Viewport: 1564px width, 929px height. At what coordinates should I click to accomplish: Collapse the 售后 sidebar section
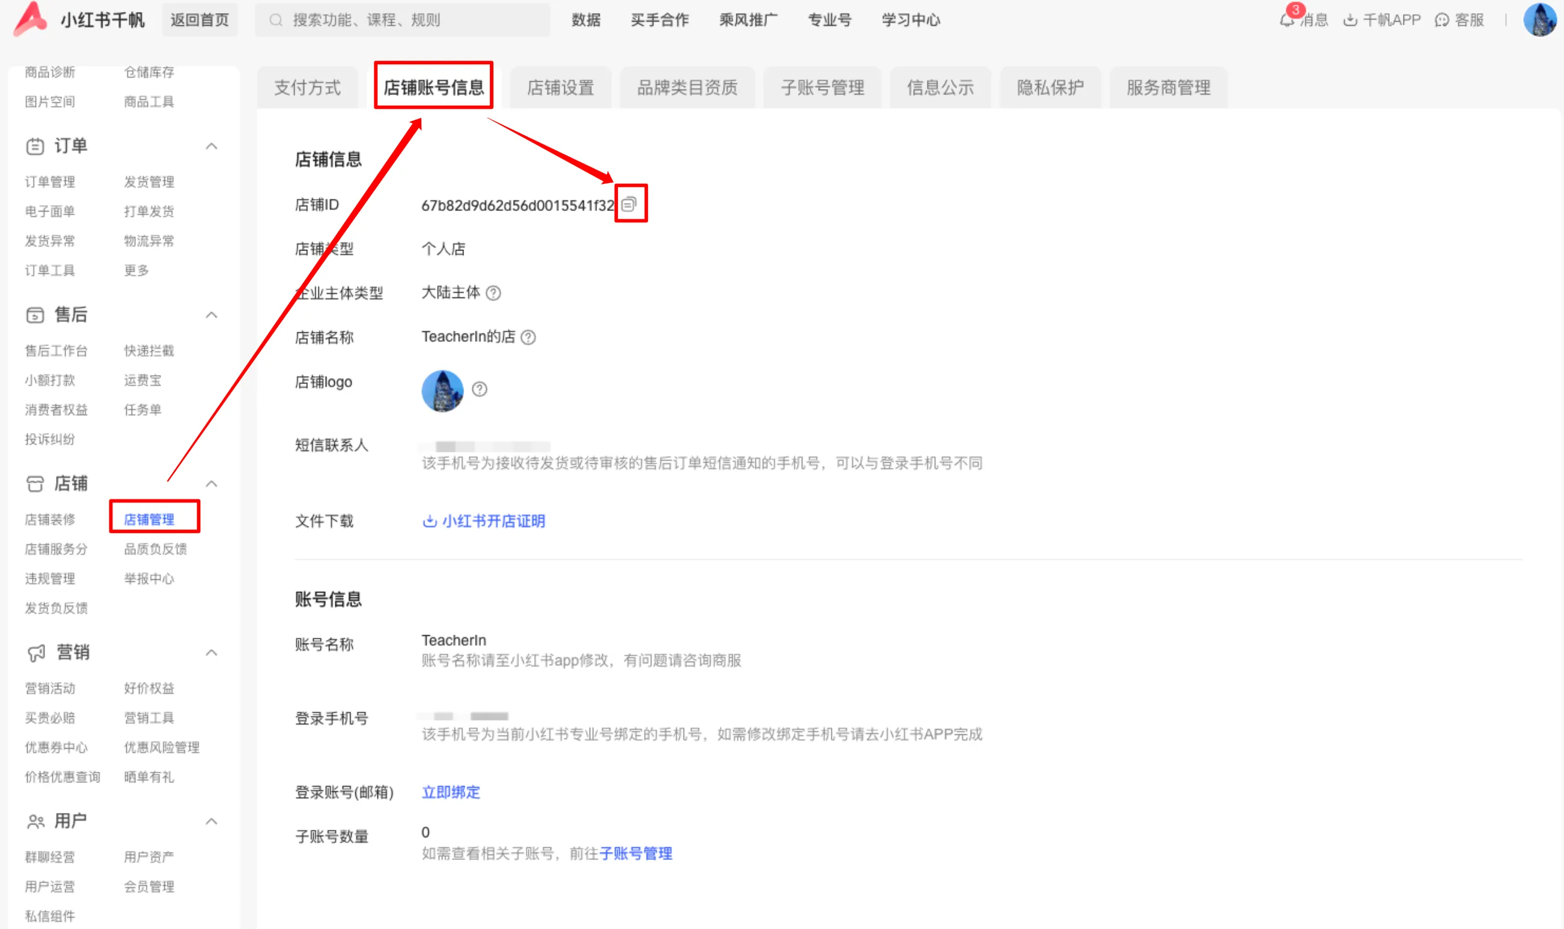pyautogui.click(x=212, y=315)
